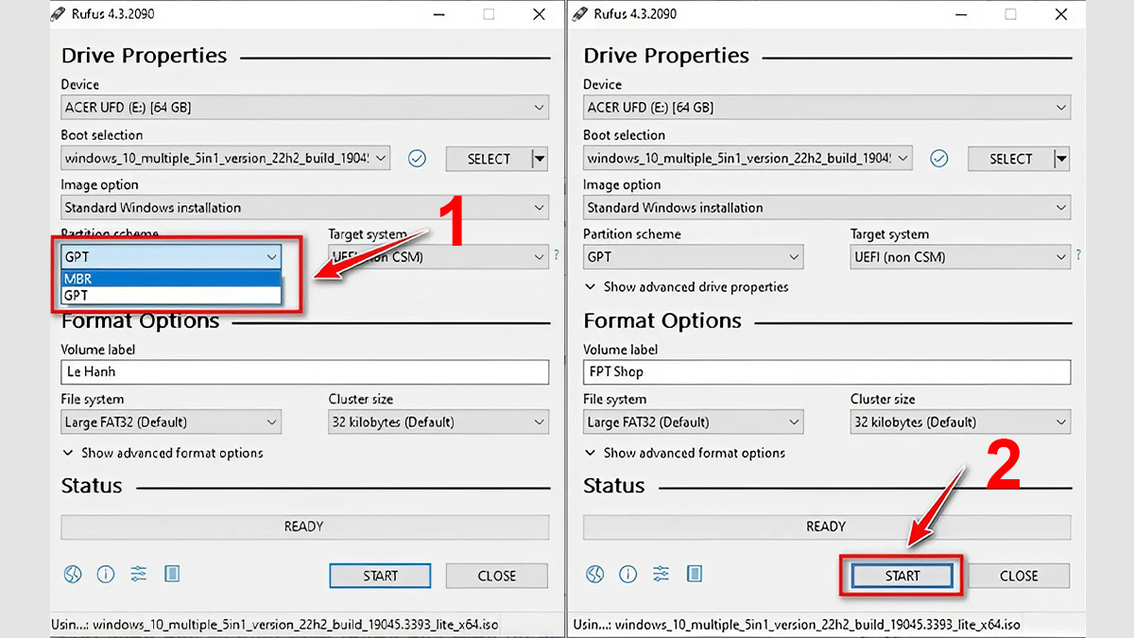This screenshot has width=1134, height=638.
Task: Open Device dropdown in right Rufus window
Action: pyautogui.click(x=827, y=108)
